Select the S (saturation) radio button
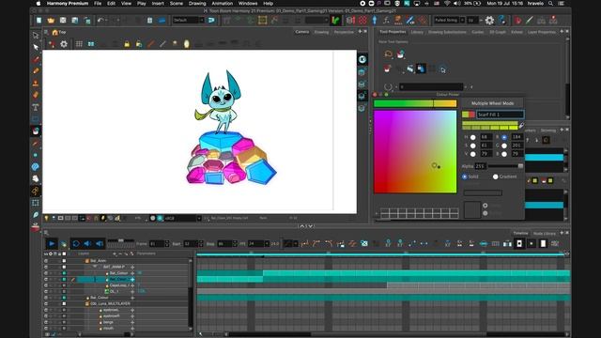Viewport: 601px width, 338px height. 473,146
